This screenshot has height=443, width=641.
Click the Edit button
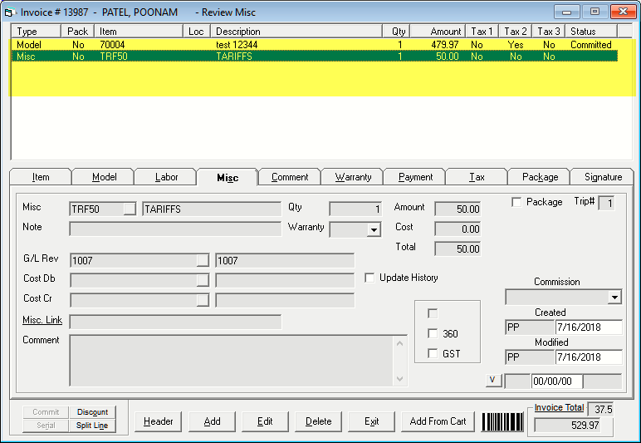265,421
